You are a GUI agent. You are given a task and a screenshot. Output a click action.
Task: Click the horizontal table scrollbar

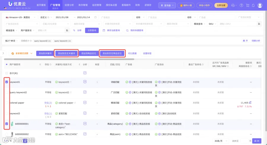(x=69, y=59)
